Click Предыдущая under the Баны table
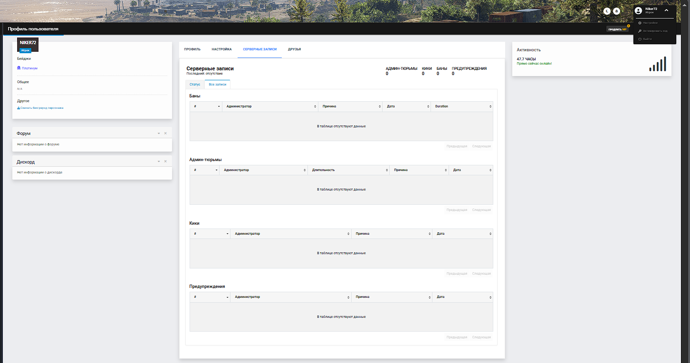Screen dimensions: 690x363 click(457, 146)
